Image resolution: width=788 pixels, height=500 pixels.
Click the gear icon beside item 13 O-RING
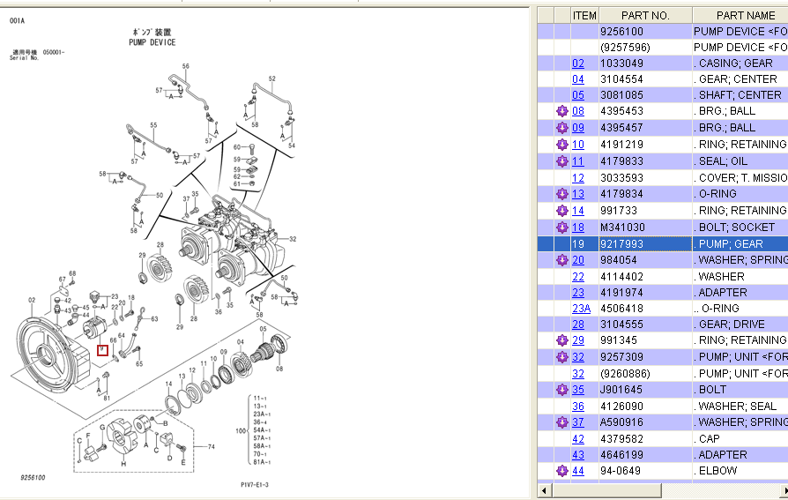coord(561,194)
